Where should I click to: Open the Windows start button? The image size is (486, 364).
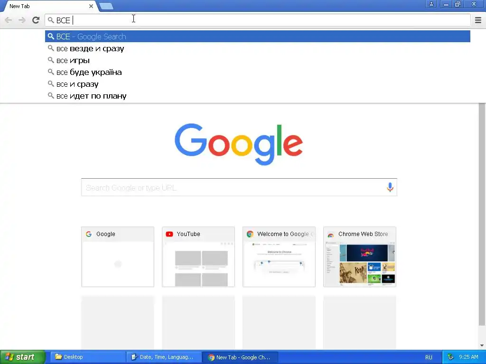point(23,357)
